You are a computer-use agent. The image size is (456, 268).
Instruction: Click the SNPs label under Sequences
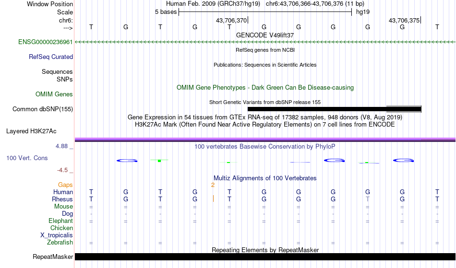[65, 79]
